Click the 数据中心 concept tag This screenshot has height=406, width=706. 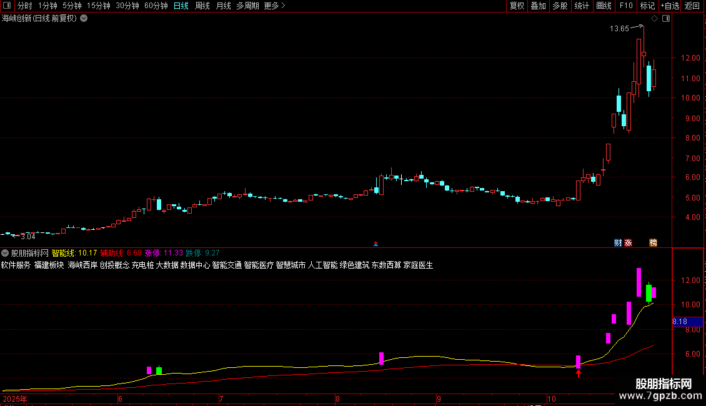pos(195,265)
